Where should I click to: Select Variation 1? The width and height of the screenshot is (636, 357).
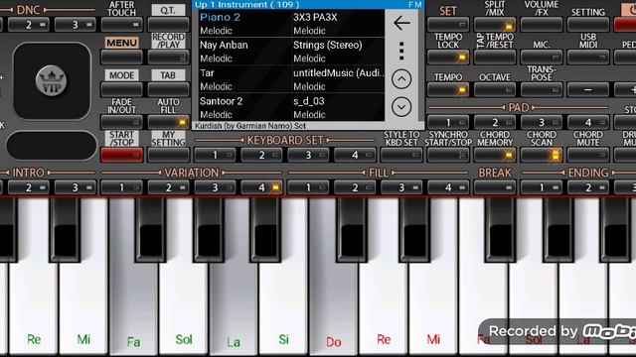121,187
